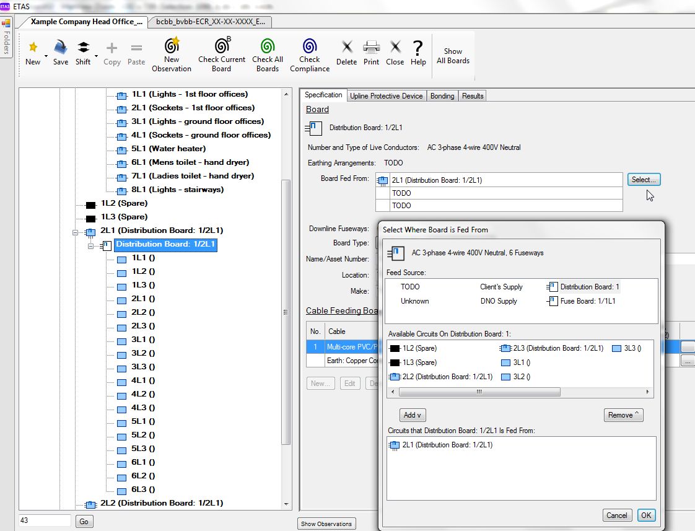Click the Add v button in dialog
The height and width of the screenshot is (531, 695).
click(x=412, y=415)
